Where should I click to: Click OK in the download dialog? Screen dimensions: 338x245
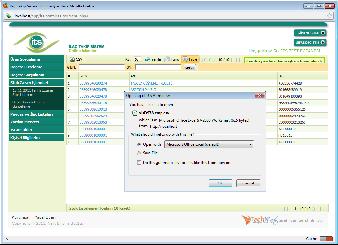(220, 183)
